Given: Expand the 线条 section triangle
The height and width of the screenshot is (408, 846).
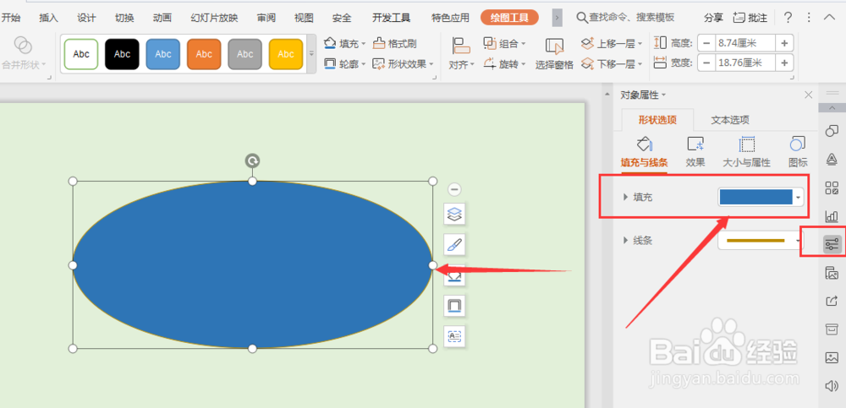Looking at the screenshot, I should pyautogui.click(x=625, y=241).
